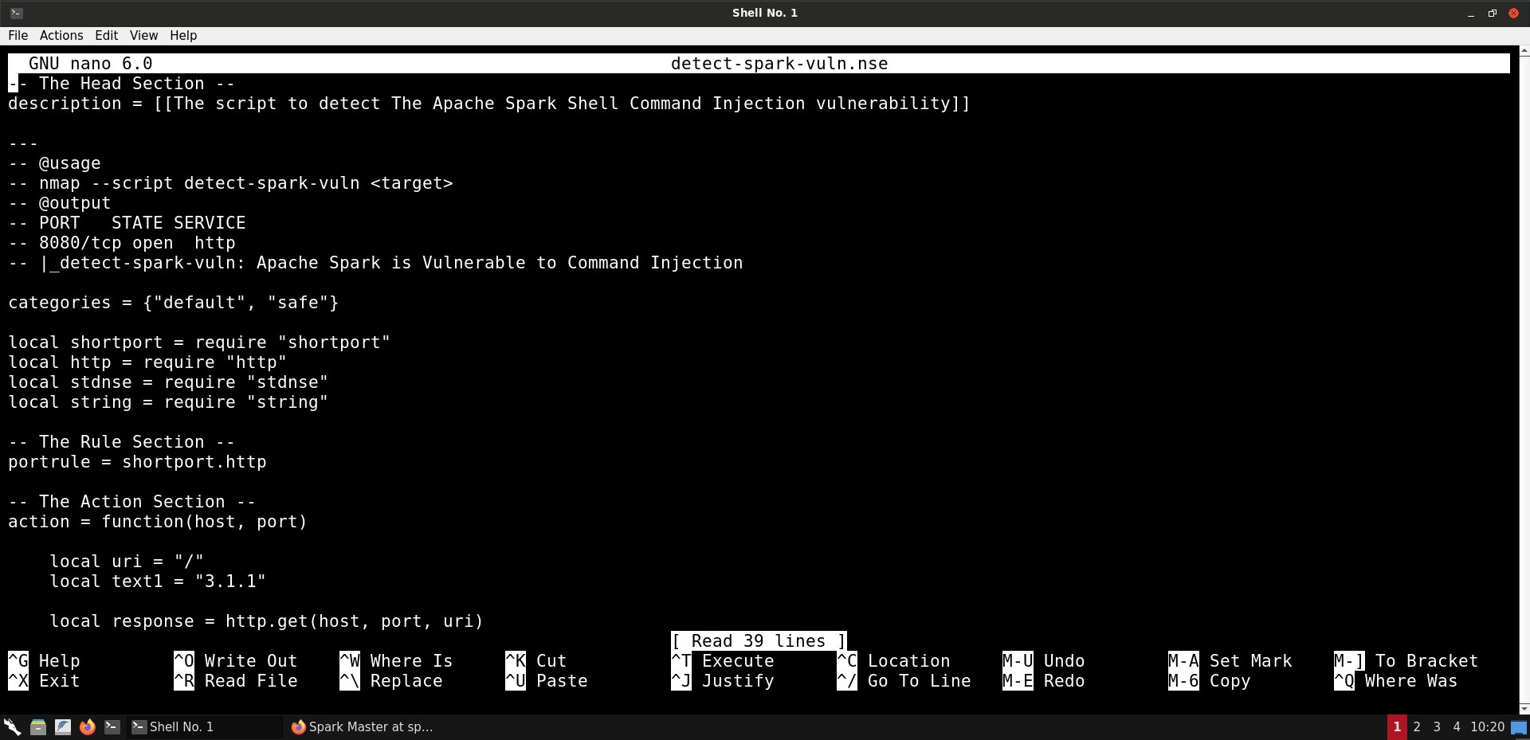Click the @usage comment line
1530x740 pixels.
pyautogui.click(x=54, y=163)
